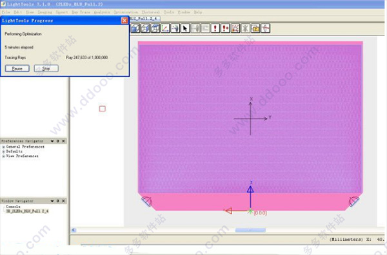
Task: Click the yellow folder toolbar icon
Action: pyautogui.click(x=255, y=28)
